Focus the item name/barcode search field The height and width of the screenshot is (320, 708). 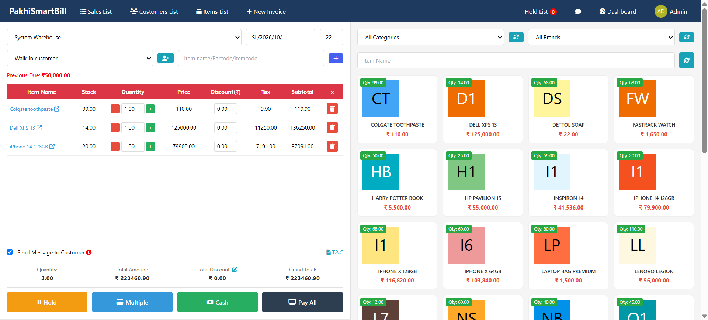coord(251,58)
